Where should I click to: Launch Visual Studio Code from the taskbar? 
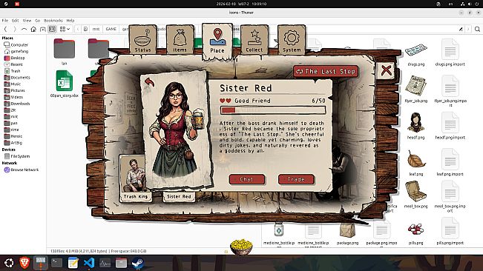(89, 263)
